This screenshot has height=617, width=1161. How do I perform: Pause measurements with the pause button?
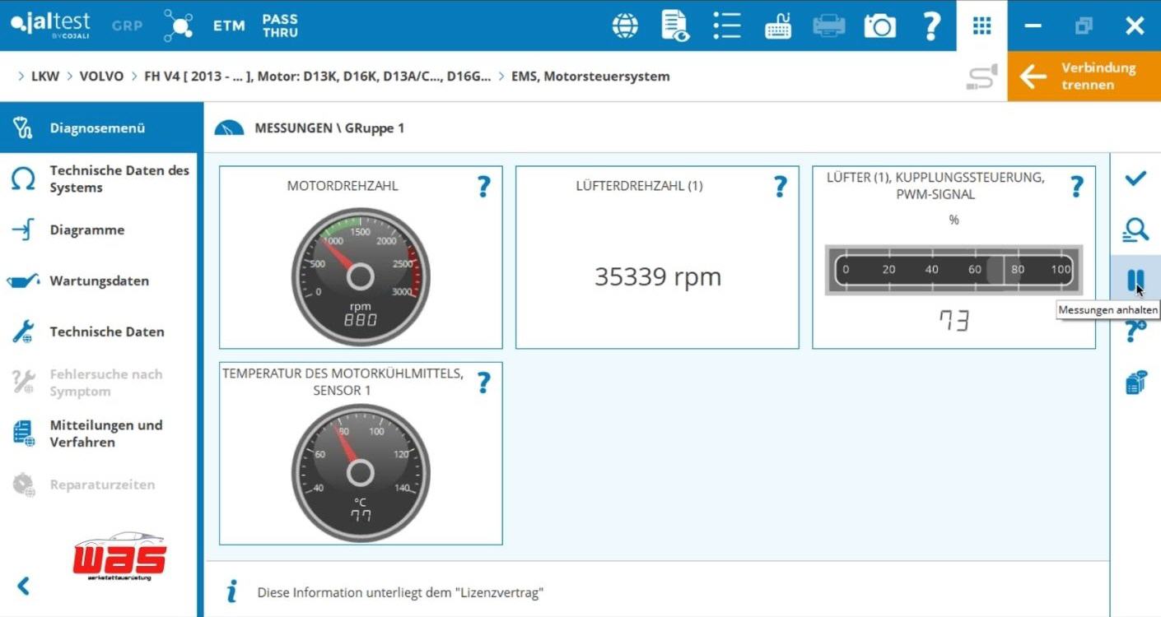tap(1135, 281)
